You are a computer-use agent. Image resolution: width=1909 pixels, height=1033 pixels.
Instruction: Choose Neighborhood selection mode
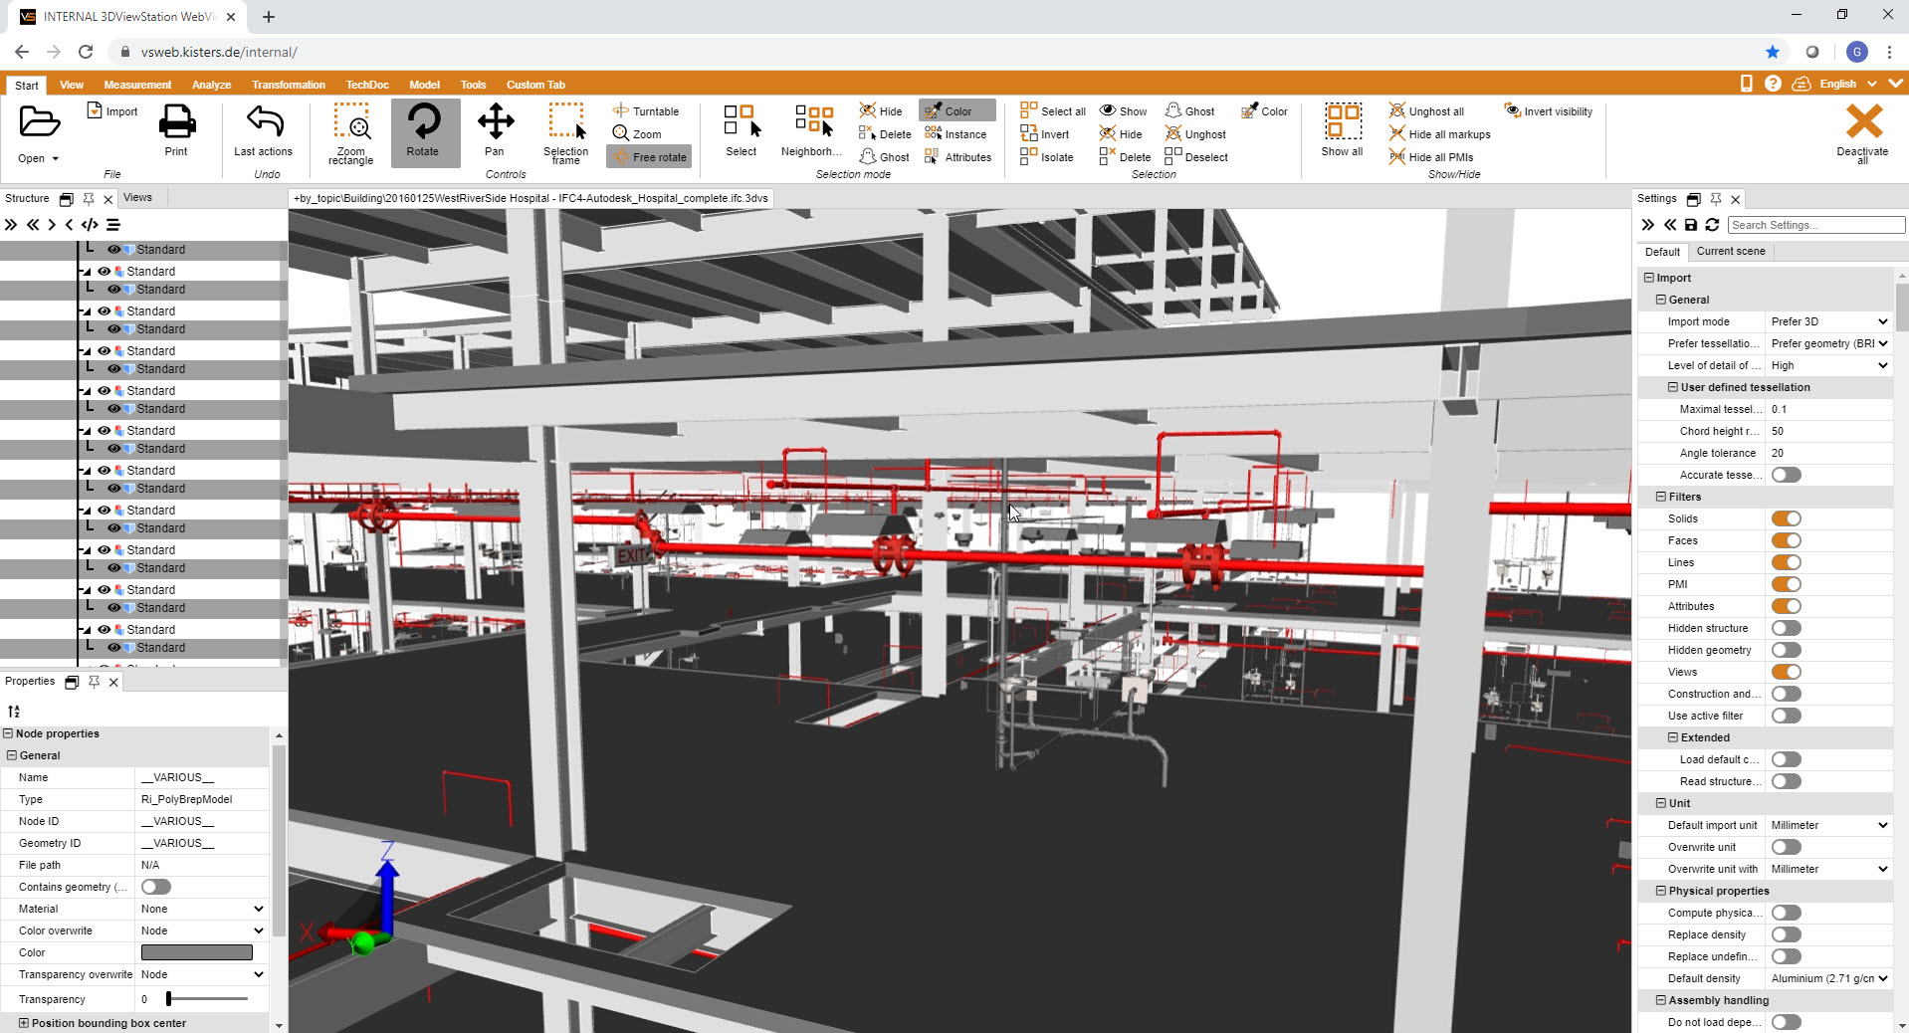click(x=812, y=130)
